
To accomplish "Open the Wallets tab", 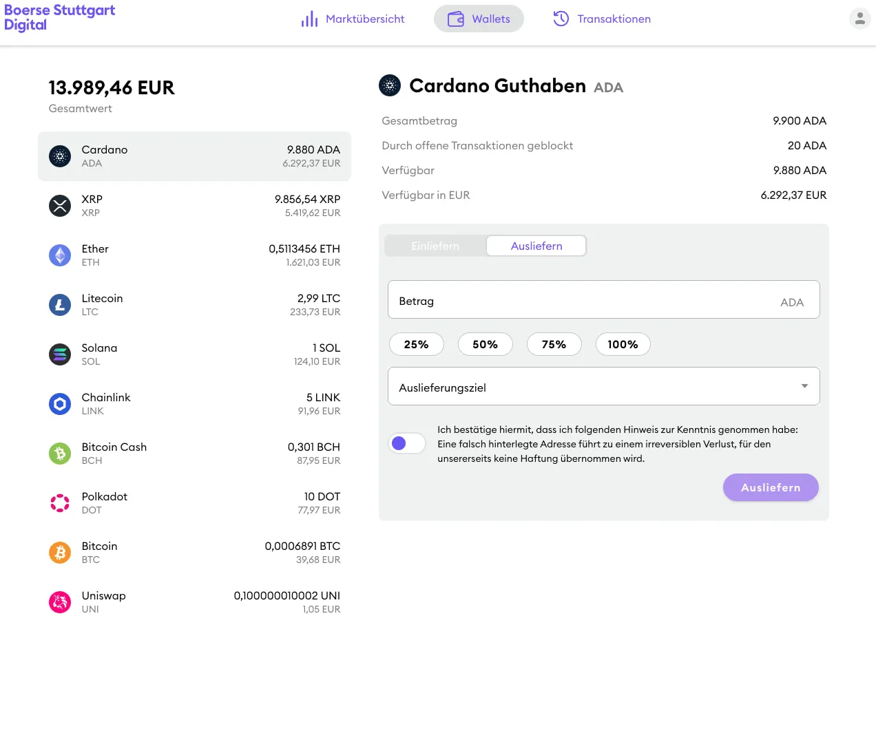I will pos(479,19).
